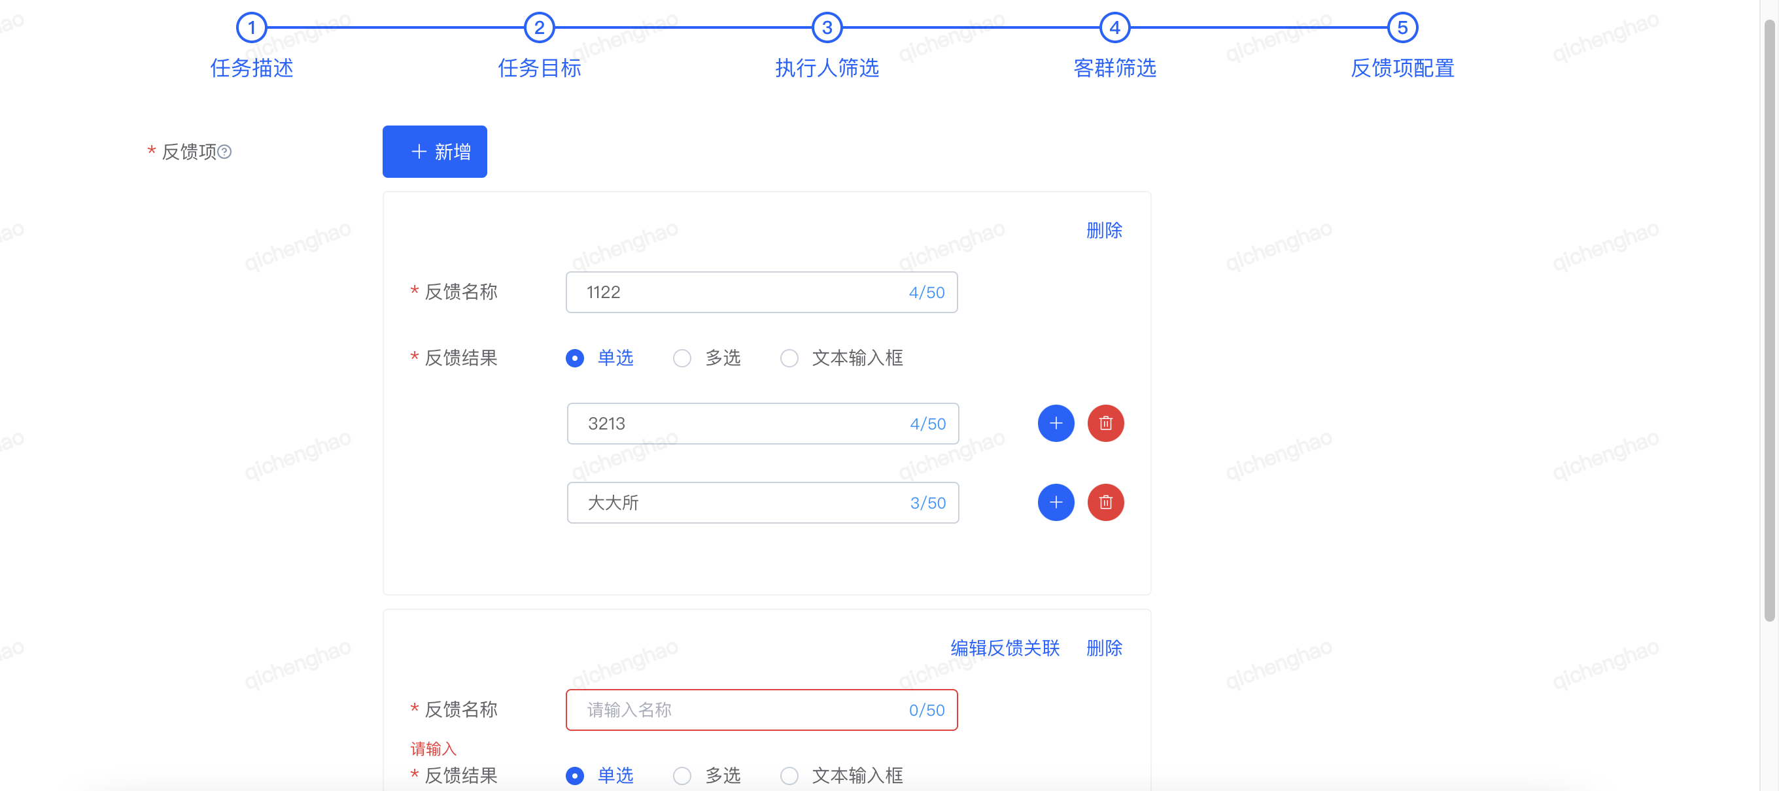The width and height of the screenshot is (1779, 791).
Task: Go to step 1 circle 任务描述
Action: tap(251, 27)
